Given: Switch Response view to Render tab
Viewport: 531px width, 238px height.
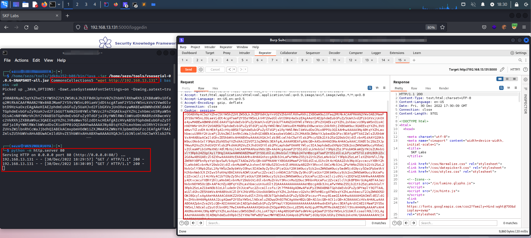Looking at the screenshot, I should point(444,88).
